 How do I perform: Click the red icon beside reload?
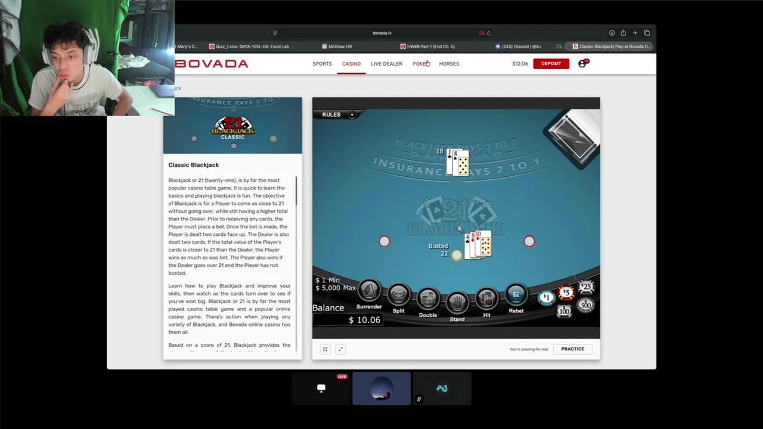[x=481, y=33]
